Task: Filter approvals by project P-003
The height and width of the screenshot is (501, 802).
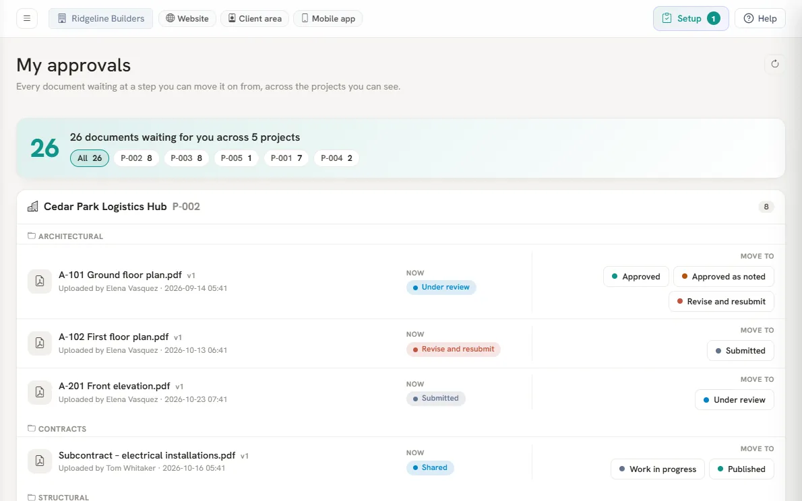Action: tap(186, 158)
